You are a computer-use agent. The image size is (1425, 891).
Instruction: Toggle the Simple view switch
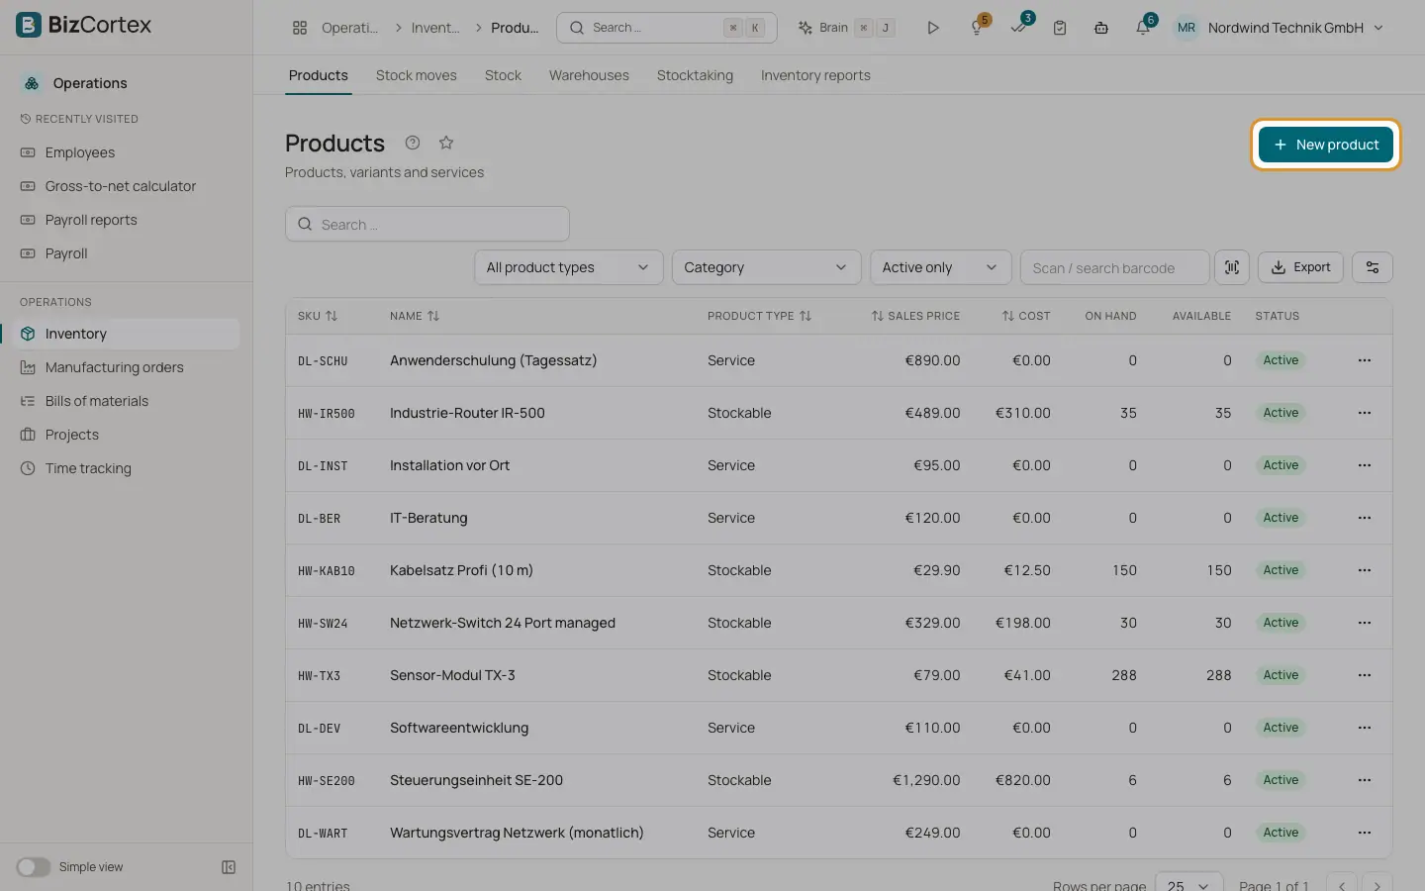click(x=33, y=867)
